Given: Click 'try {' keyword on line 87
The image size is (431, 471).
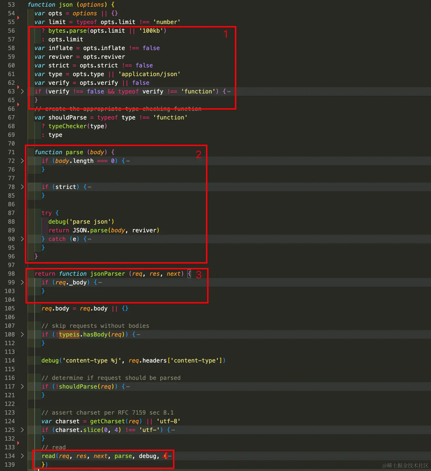Looking at the screenshot, I should pos(50,213).
